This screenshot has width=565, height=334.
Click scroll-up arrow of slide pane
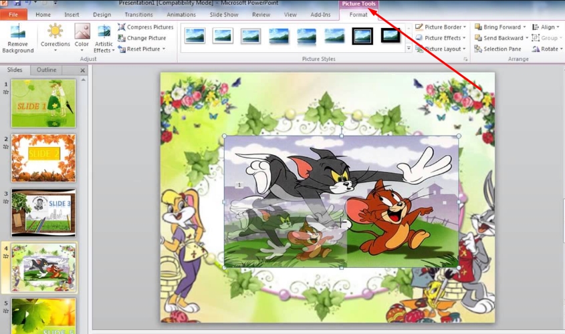pyautogui.click(x=84, y=80)
